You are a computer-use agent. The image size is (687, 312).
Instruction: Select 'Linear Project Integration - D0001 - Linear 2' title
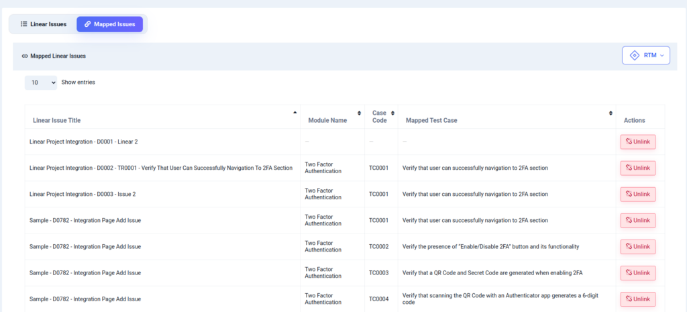[84, 142]
